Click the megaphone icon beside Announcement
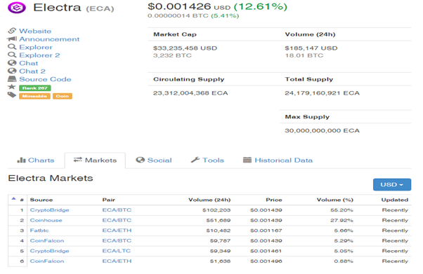 pyautogui.click(x=12, y=39)
